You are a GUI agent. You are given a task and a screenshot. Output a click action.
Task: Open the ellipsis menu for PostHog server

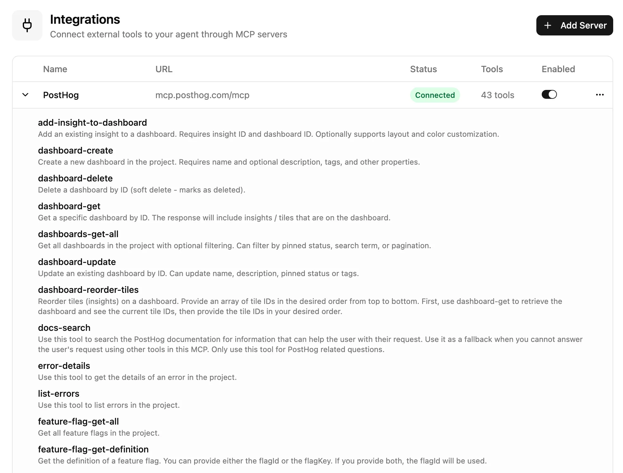click(600, 95)
